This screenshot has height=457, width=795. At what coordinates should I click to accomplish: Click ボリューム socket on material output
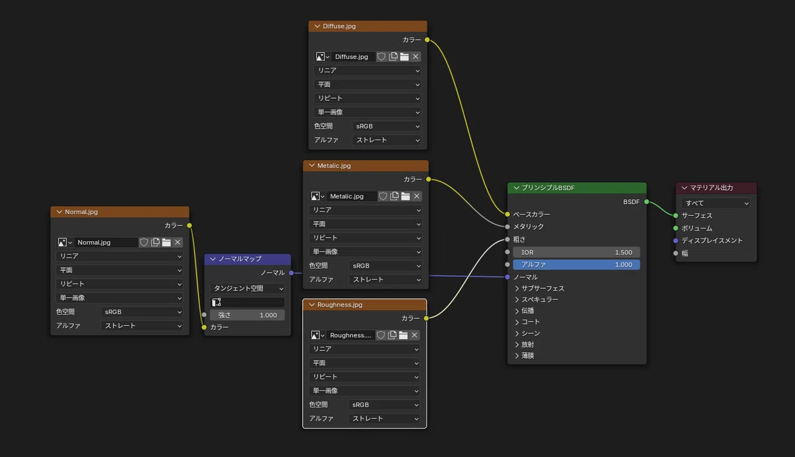(x=676, y=228)
